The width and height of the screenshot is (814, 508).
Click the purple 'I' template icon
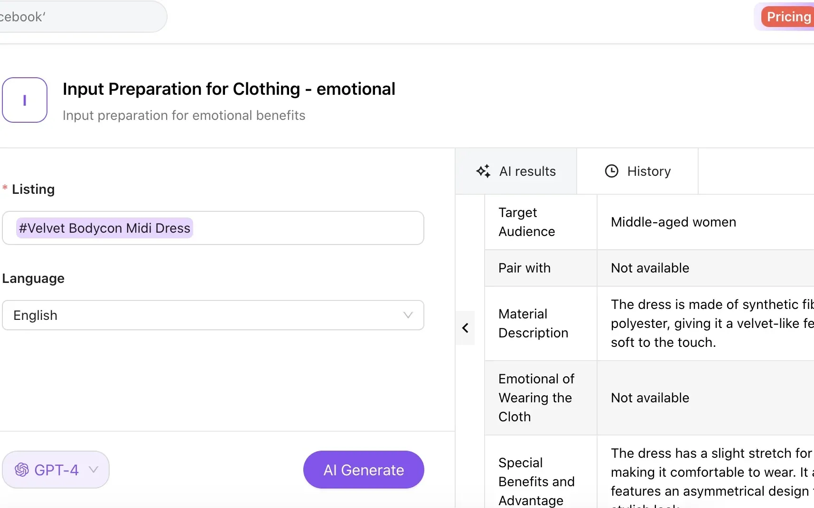(25, 100)
